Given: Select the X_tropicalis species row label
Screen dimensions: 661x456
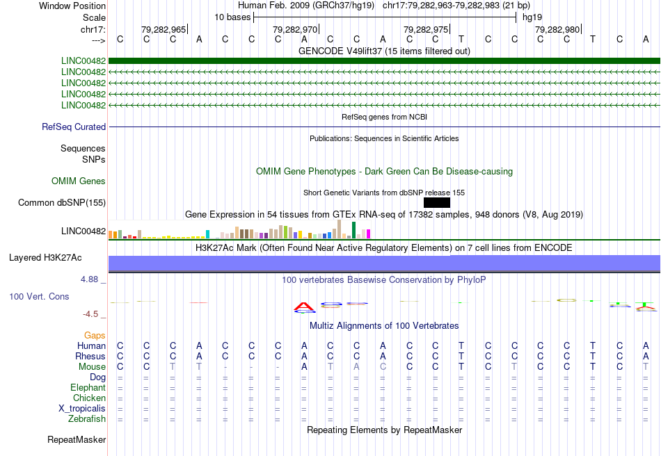Looking at the screenshot, I should tap(82, 409).
